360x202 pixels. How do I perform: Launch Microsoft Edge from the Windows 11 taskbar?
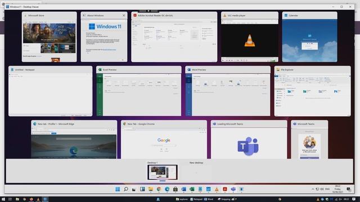click(167, 189)
